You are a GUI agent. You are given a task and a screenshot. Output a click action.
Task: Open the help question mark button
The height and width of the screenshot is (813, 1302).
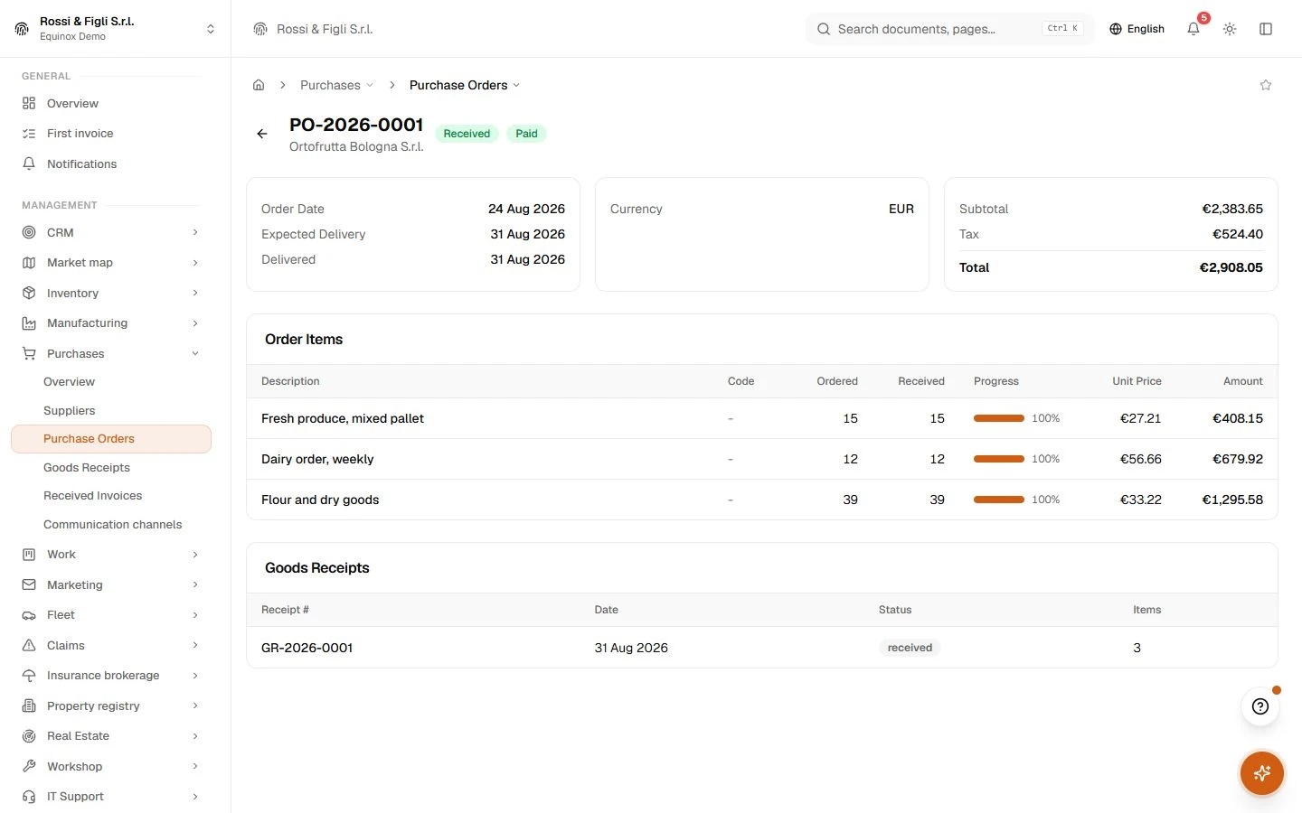tap(1260, 706)
